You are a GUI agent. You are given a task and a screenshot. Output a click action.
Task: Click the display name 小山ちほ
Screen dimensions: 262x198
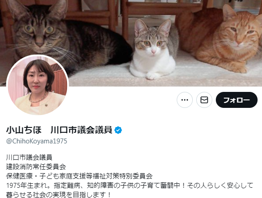tap(24, 130)
